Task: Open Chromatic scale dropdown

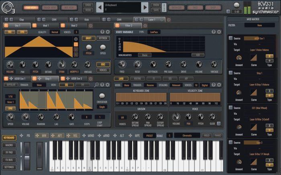Action: (187, 135)
